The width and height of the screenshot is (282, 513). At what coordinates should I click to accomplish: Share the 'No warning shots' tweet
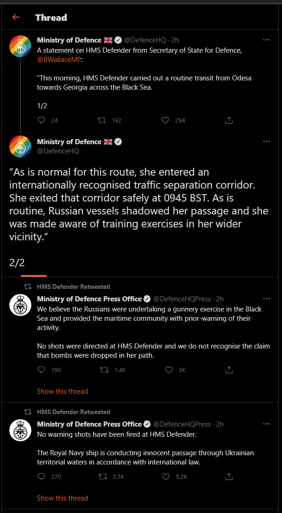tap(229, 476)
